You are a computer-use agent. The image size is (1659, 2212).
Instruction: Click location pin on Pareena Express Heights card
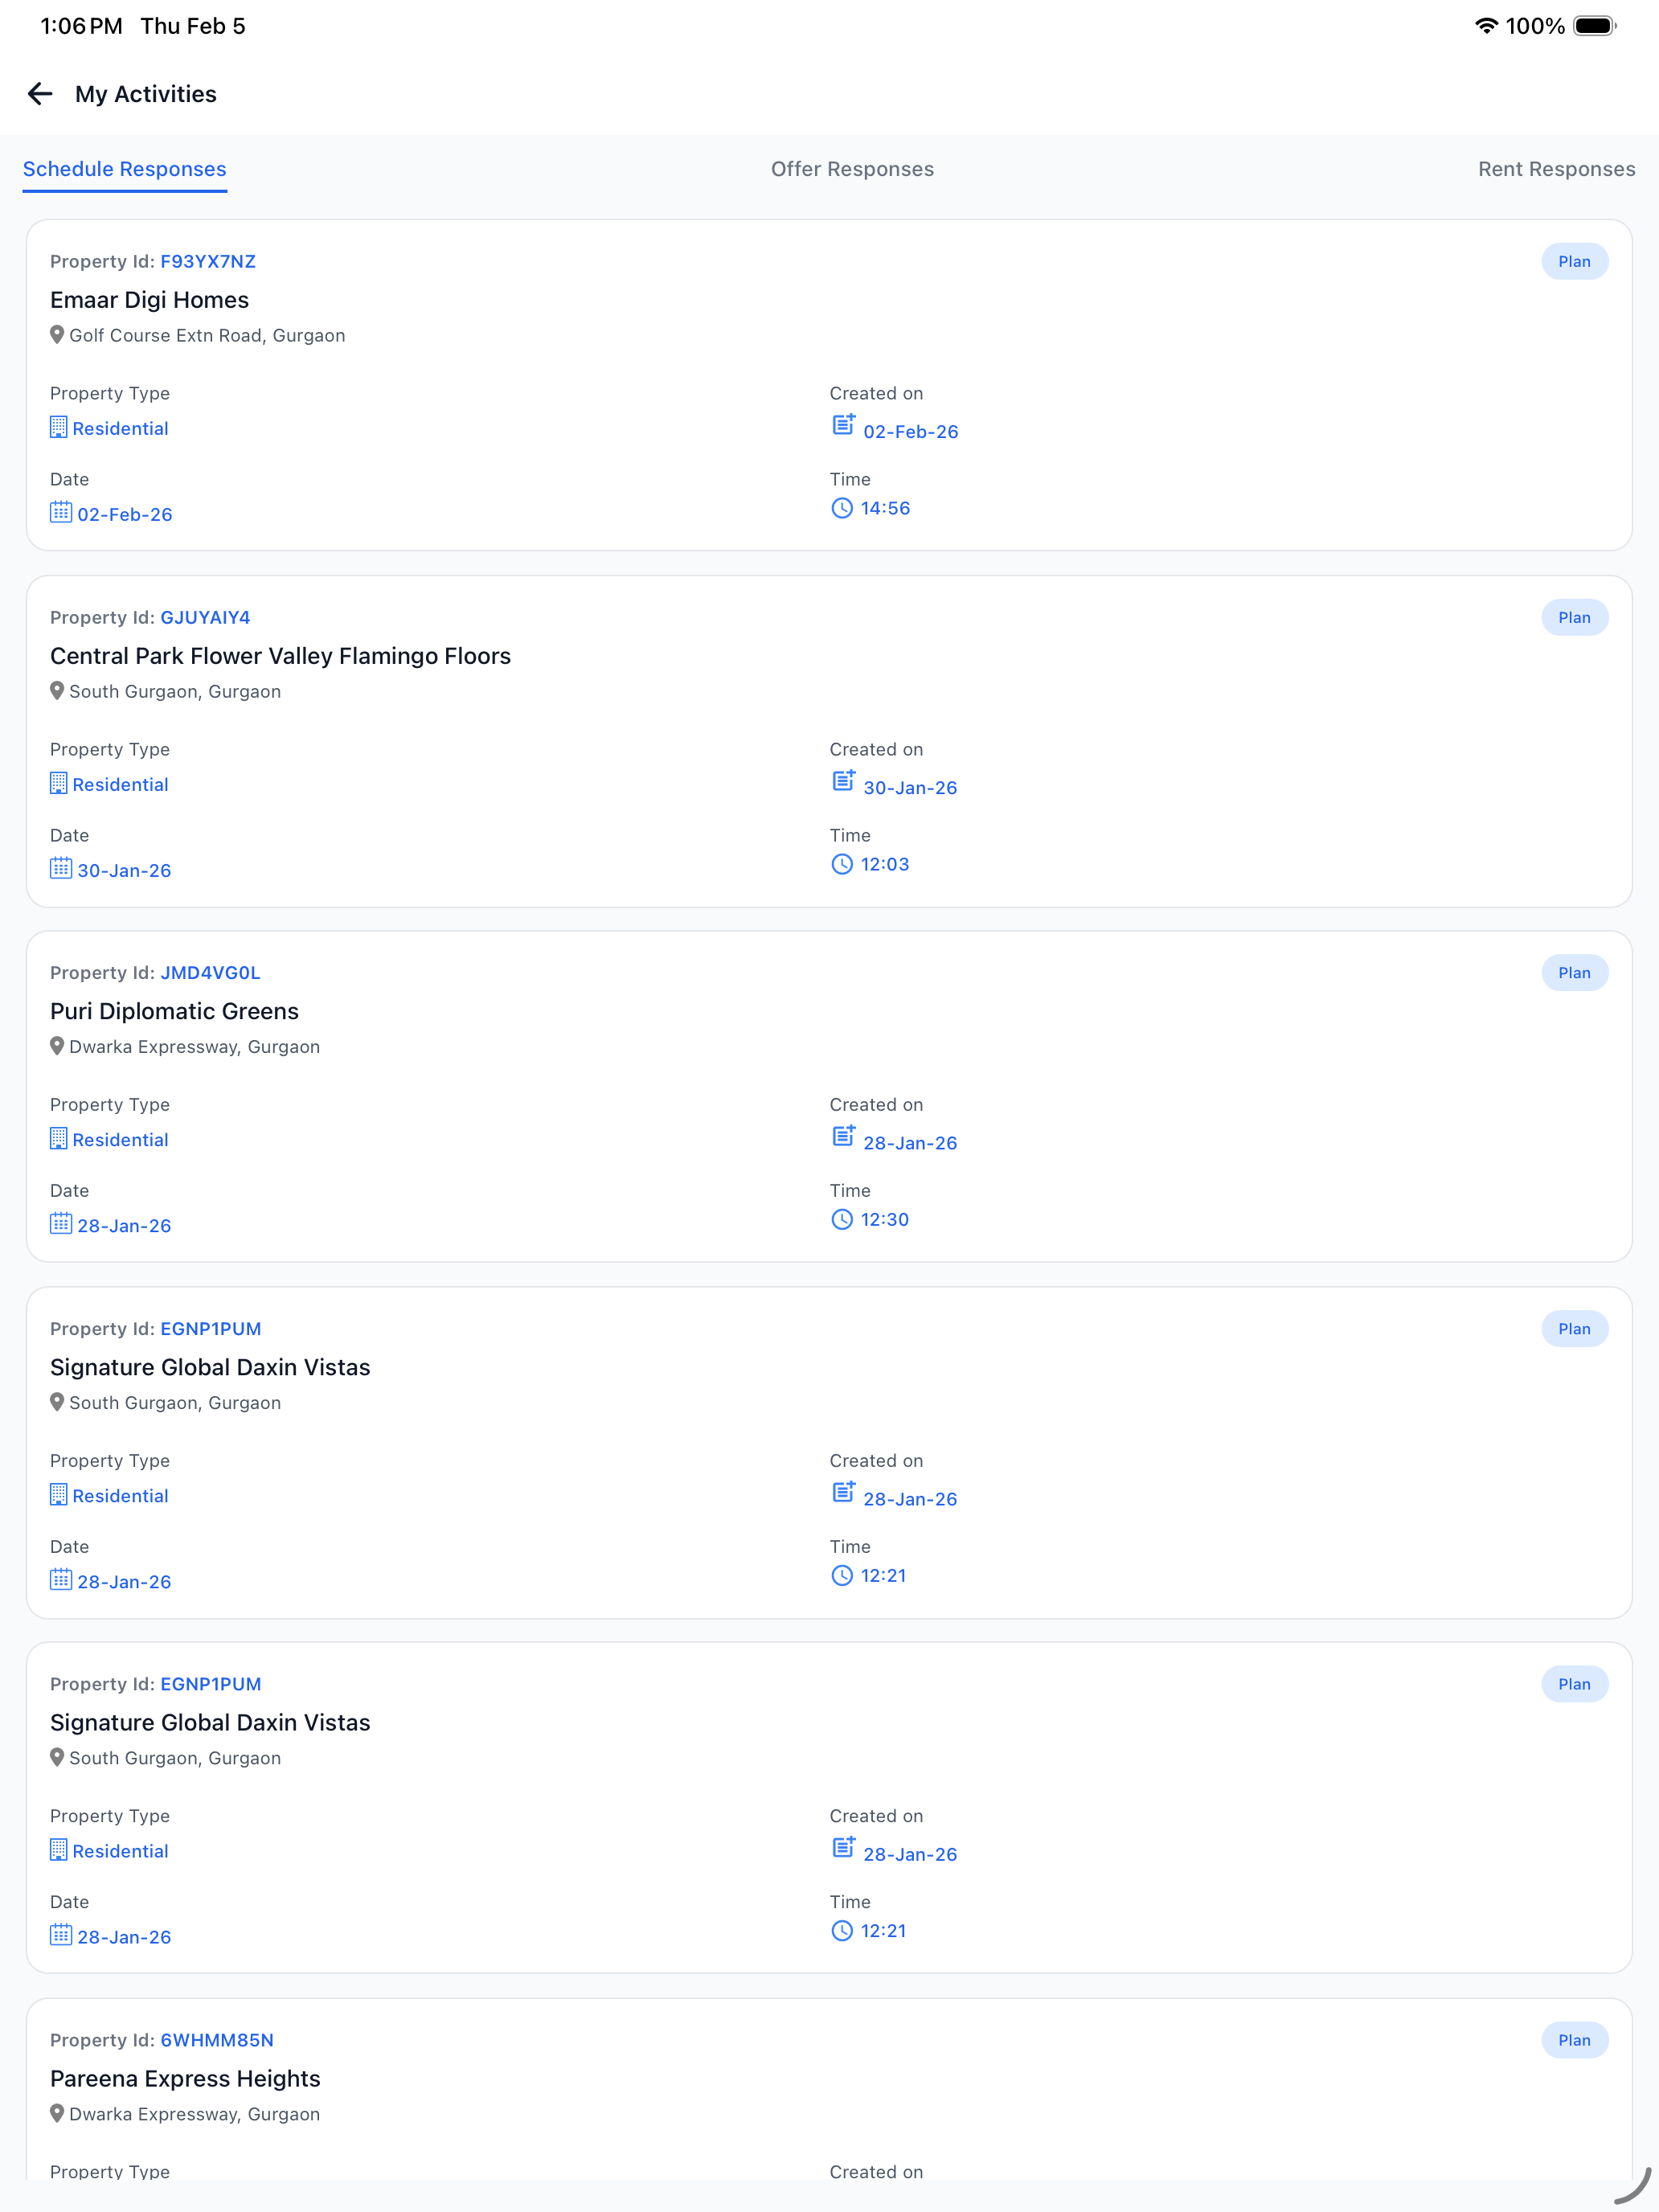pyautogui.click(x=57, y=2114)
